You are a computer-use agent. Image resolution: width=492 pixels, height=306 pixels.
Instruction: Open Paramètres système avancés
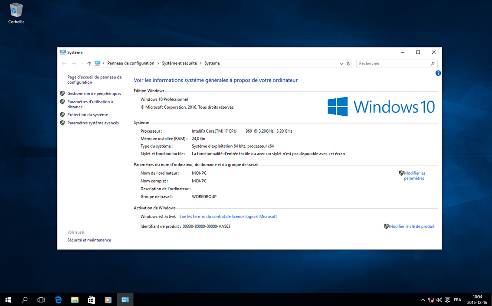point(93,123)
